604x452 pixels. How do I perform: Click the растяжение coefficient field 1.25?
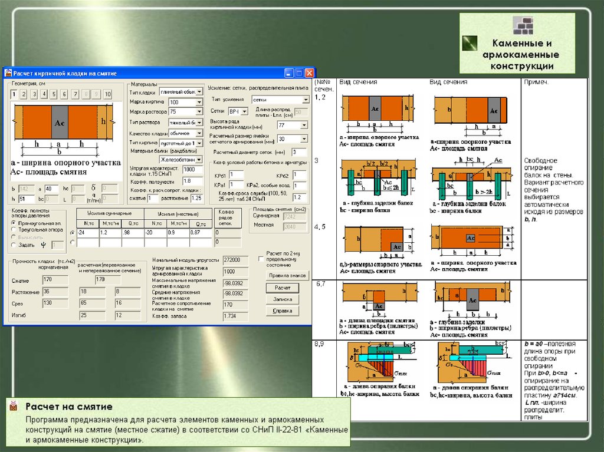pyautogui.click(x=196, y=198)
